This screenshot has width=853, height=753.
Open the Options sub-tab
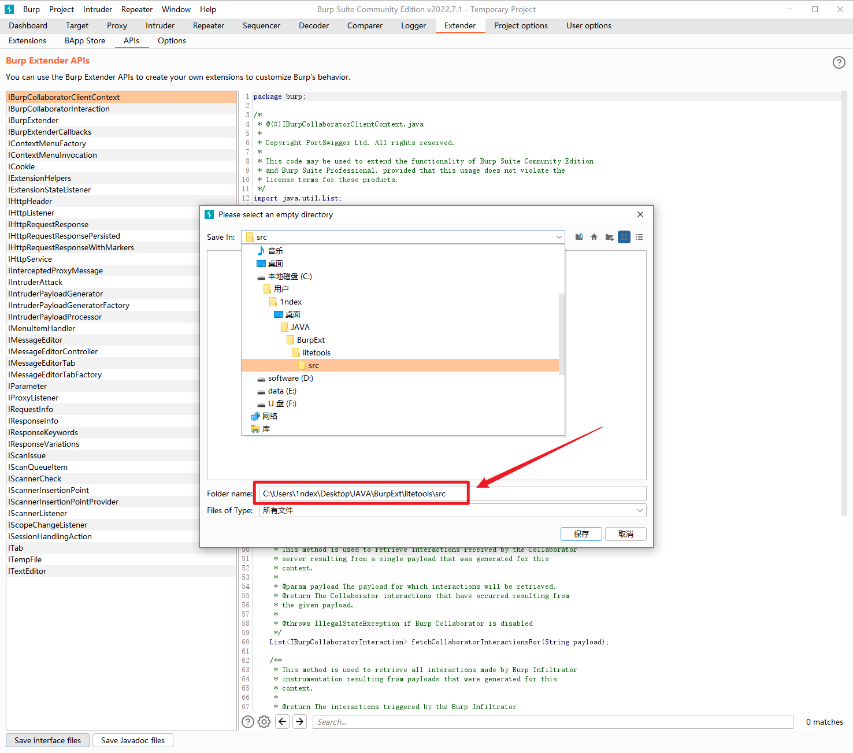point(172,40)
